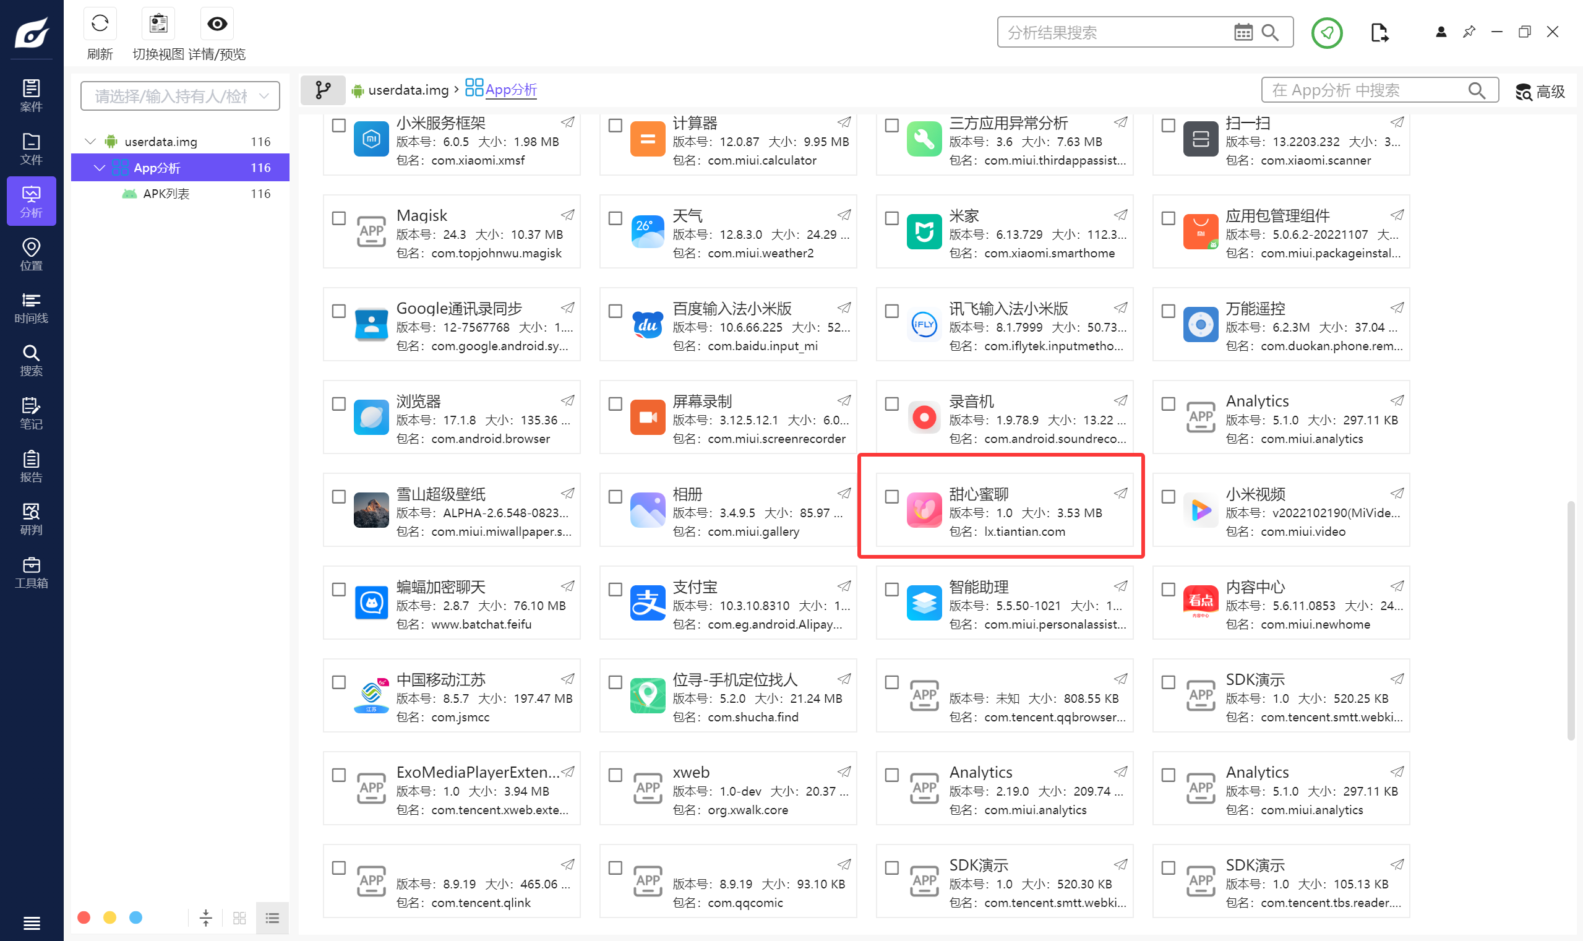This screenshot has width=1583, height=941.
Task: Check the Magisk app checkbox
Action: [x=338, y=218]
